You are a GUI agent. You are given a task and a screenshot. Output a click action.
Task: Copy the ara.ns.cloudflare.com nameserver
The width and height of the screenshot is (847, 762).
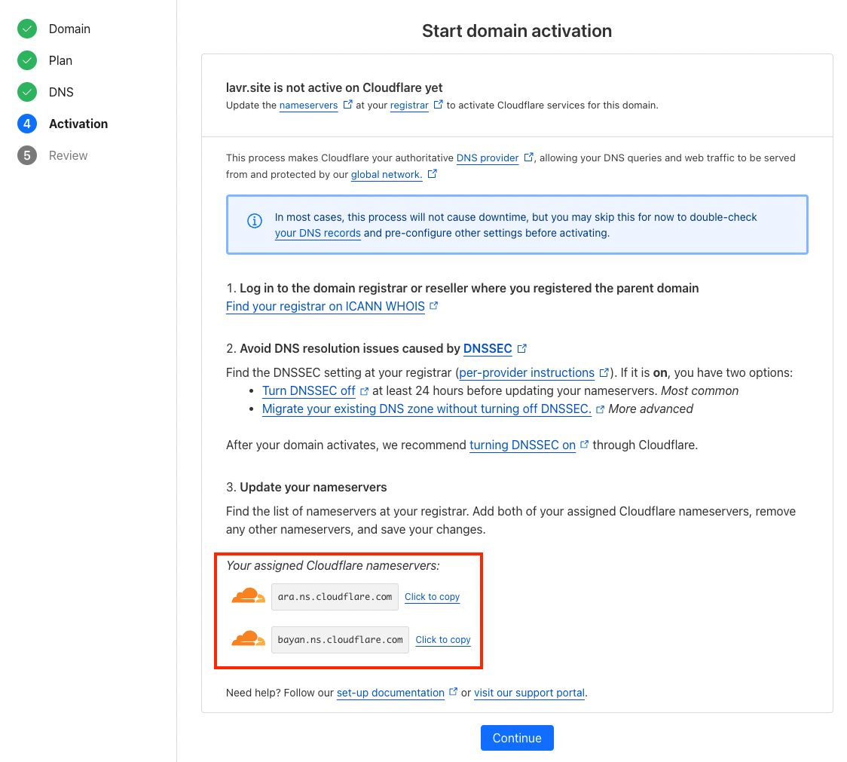tap(432, 597)
